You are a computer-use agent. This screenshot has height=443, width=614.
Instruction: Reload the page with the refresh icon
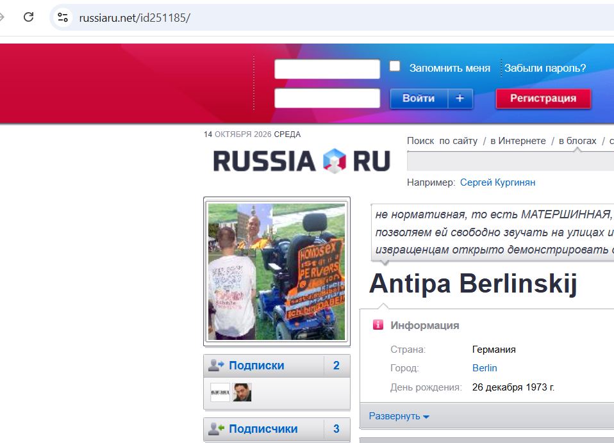point(29,17)
